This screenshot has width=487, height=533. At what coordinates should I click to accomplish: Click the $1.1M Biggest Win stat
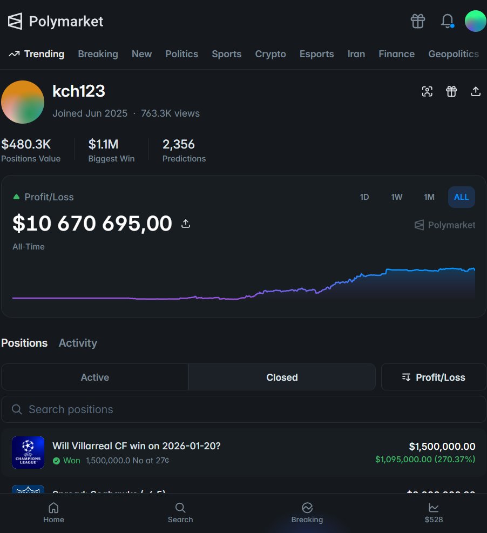111,150
